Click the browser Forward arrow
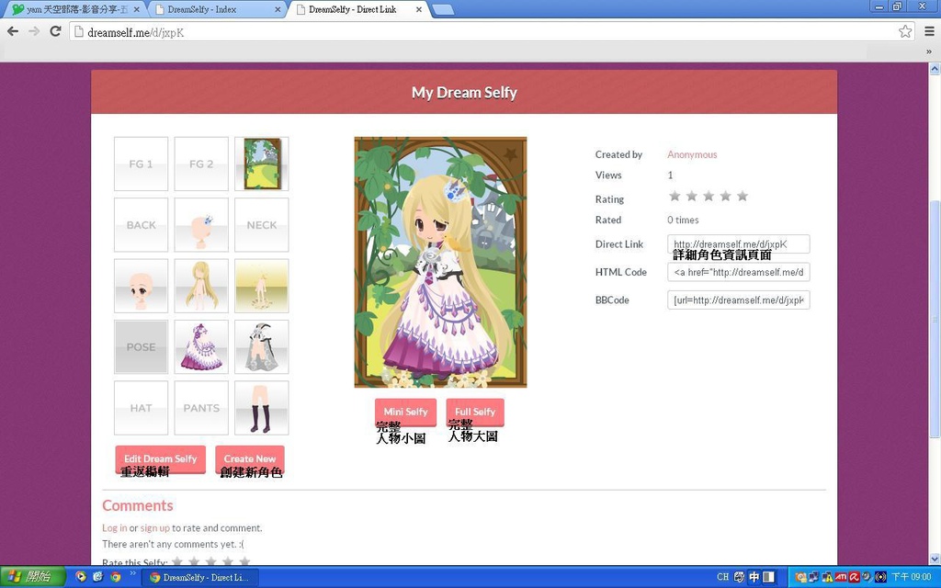Image resolution: width=941 pixels, height=588 pixels. pyautogui.click(x=34, y=31)
